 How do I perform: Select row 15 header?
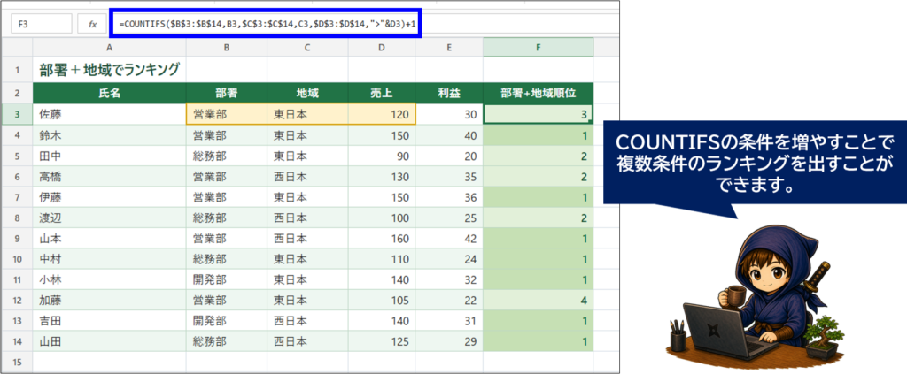[x=17, y=362]
